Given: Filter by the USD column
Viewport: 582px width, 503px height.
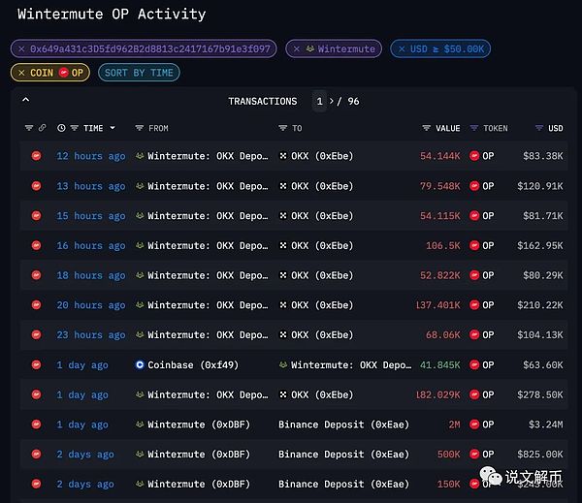Looking at the screenshot, I should [x=539, y=128].
